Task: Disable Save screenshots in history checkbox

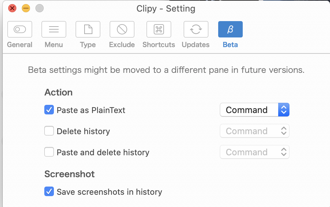Action: [49, 191]
